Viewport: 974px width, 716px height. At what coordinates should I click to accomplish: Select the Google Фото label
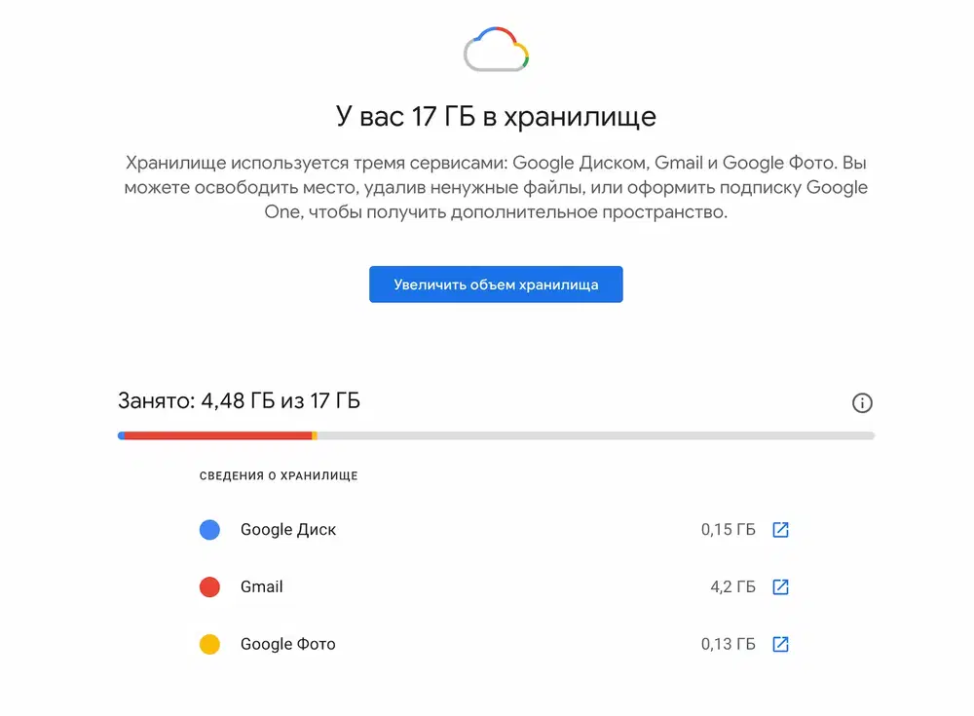(x=288, y=644)
